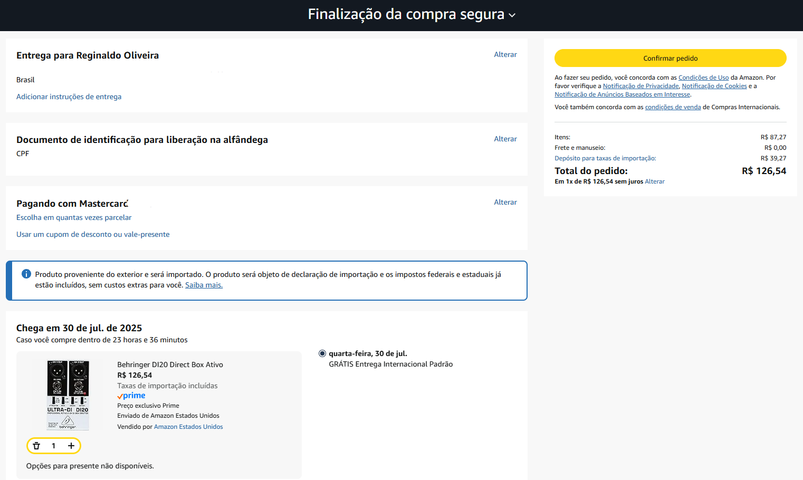The width and height of the screenshot is (803, 480).
Task: Click Depósito para taxas de importação
Action: tap(605, 158)
